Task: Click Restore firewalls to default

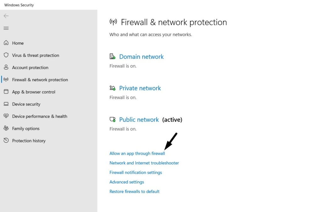Action: [x=134, y=191]
